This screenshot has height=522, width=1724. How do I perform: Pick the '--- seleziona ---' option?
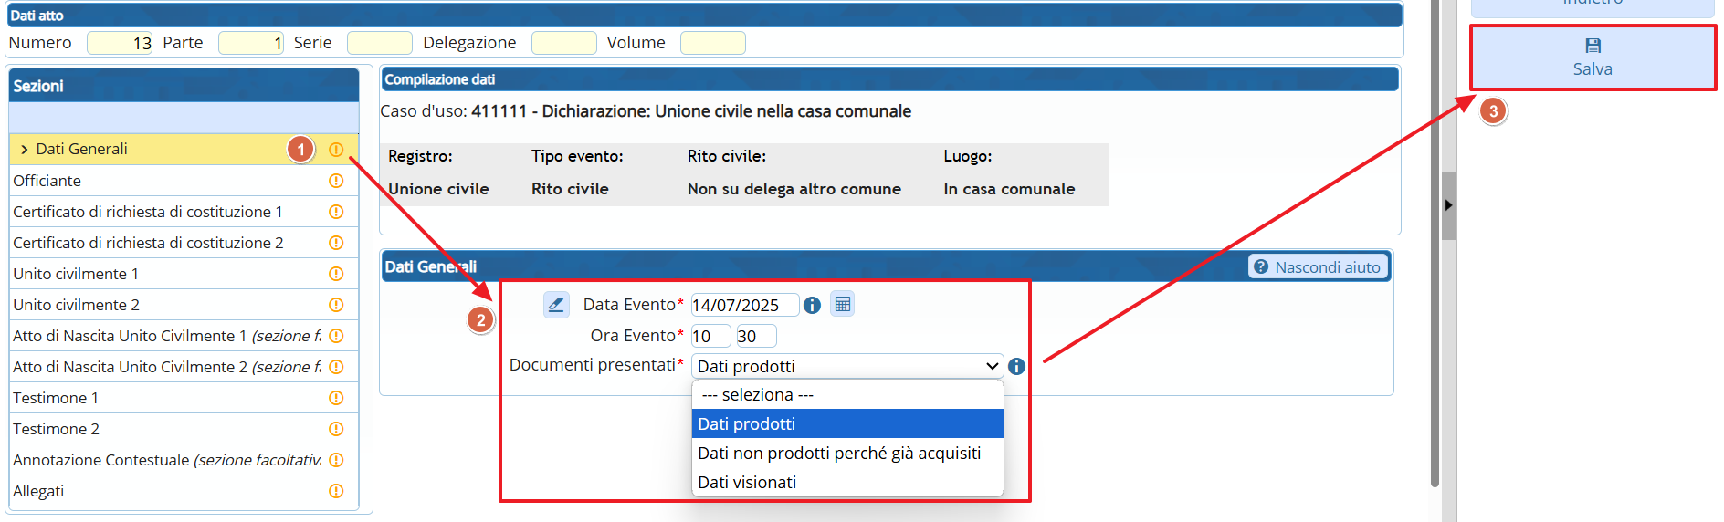[757, 395]
